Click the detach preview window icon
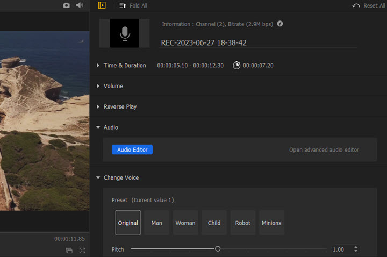 point(69,251)
